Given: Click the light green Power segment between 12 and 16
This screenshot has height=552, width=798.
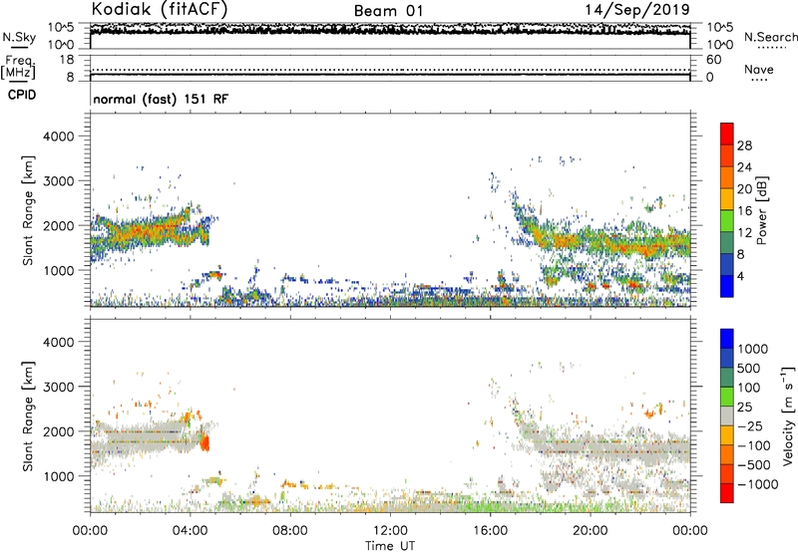Looking at the screenshot, I should click(x=727, y=221).
